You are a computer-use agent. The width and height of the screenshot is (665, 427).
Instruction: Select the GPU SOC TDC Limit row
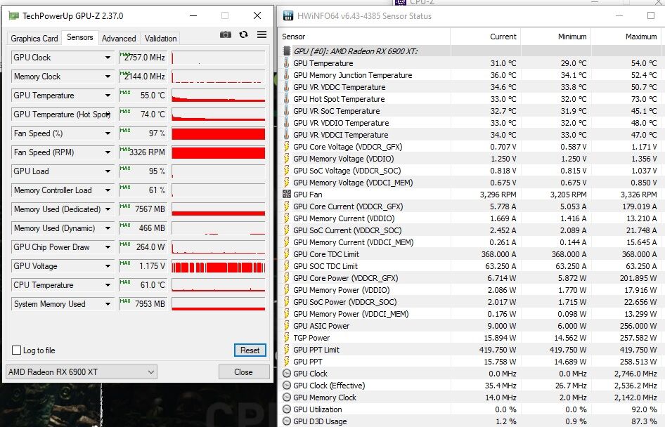(471, 266)
